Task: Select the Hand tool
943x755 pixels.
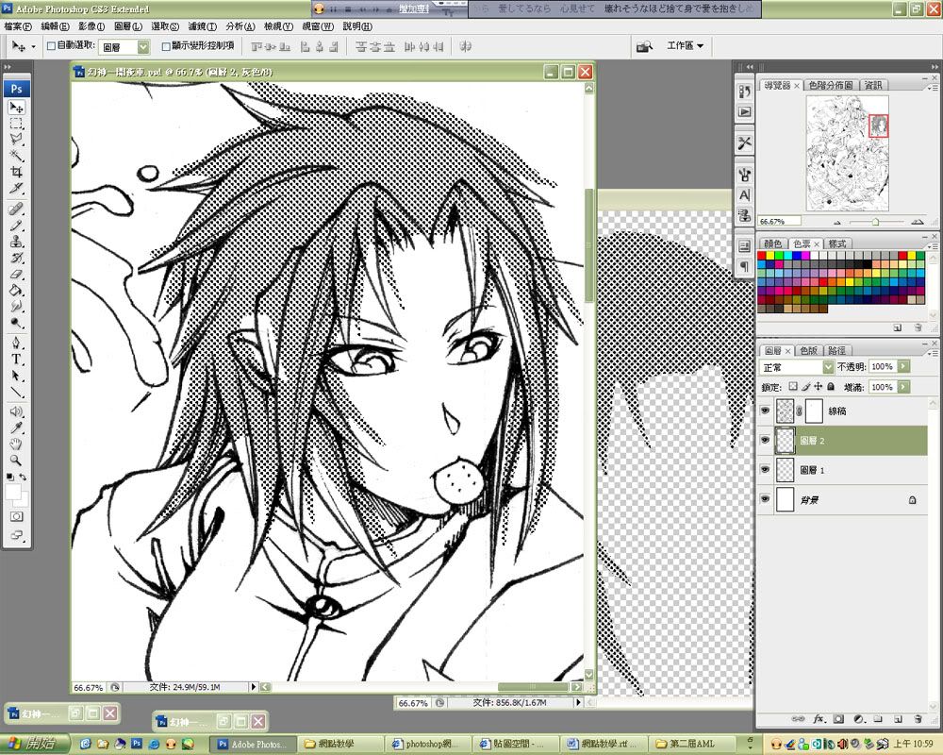Action: tap(16, 445)
